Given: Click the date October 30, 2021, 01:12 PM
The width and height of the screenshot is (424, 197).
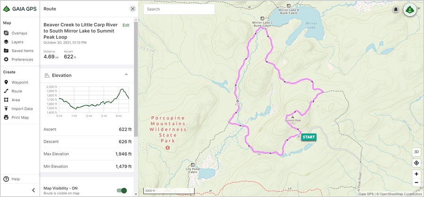Looking at the screenshot, I should (x=65, y=43).
